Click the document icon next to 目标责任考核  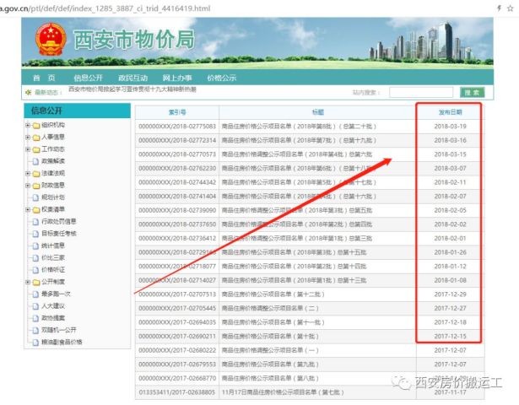35,234
